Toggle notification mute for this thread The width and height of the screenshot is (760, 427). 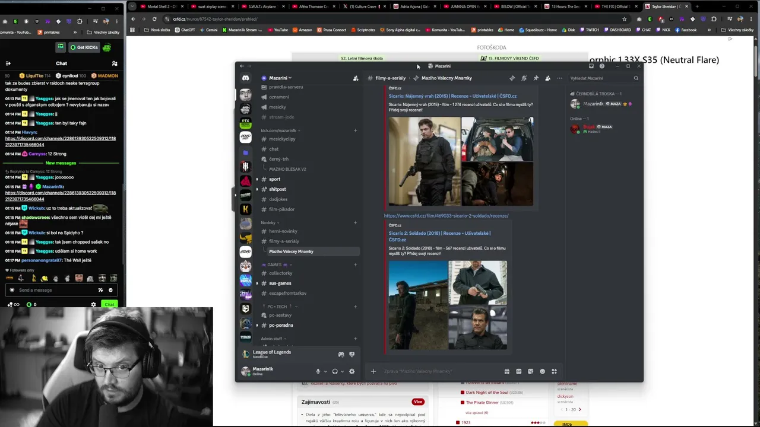[x=524, y=78]
